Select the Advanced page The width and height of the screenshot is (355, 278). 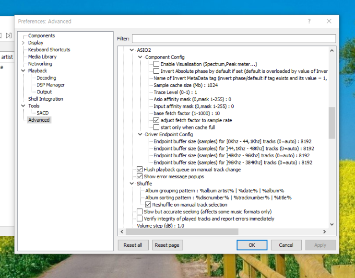39,120
